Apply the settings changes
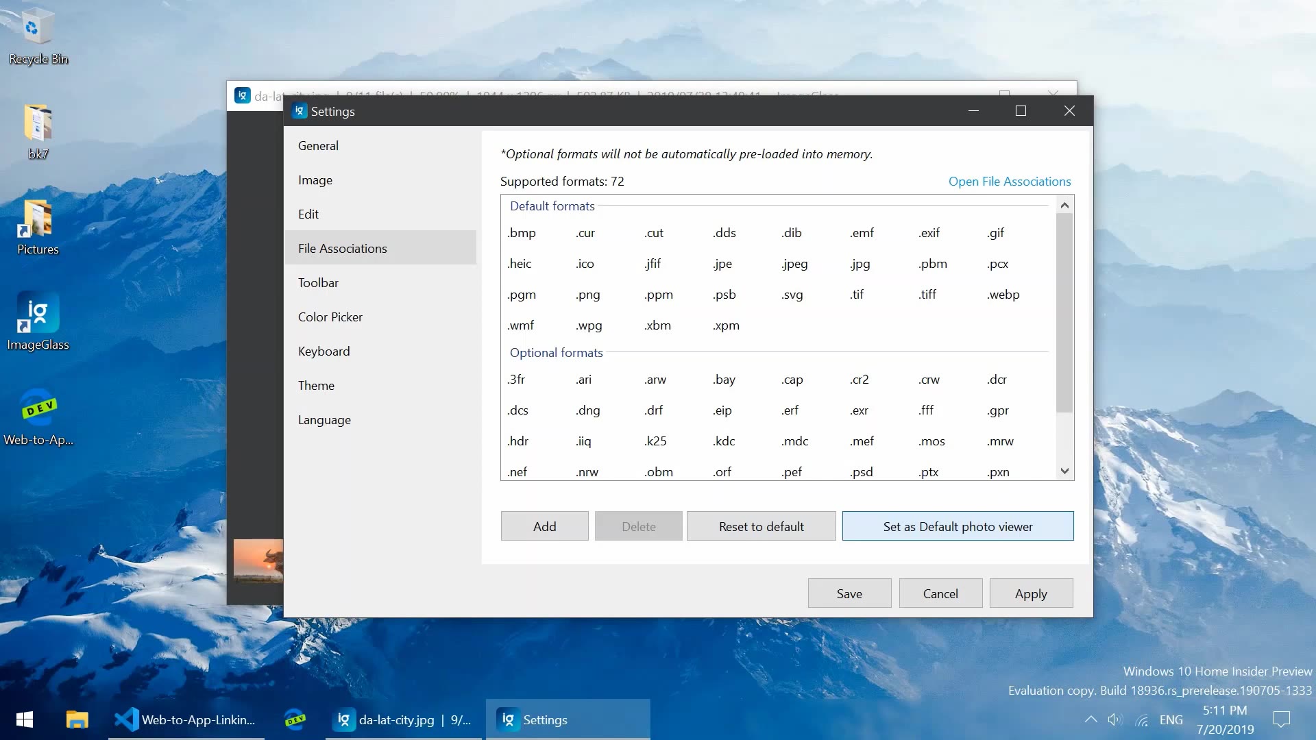Screen dimensions: 1316x740 click(1031, 593)
